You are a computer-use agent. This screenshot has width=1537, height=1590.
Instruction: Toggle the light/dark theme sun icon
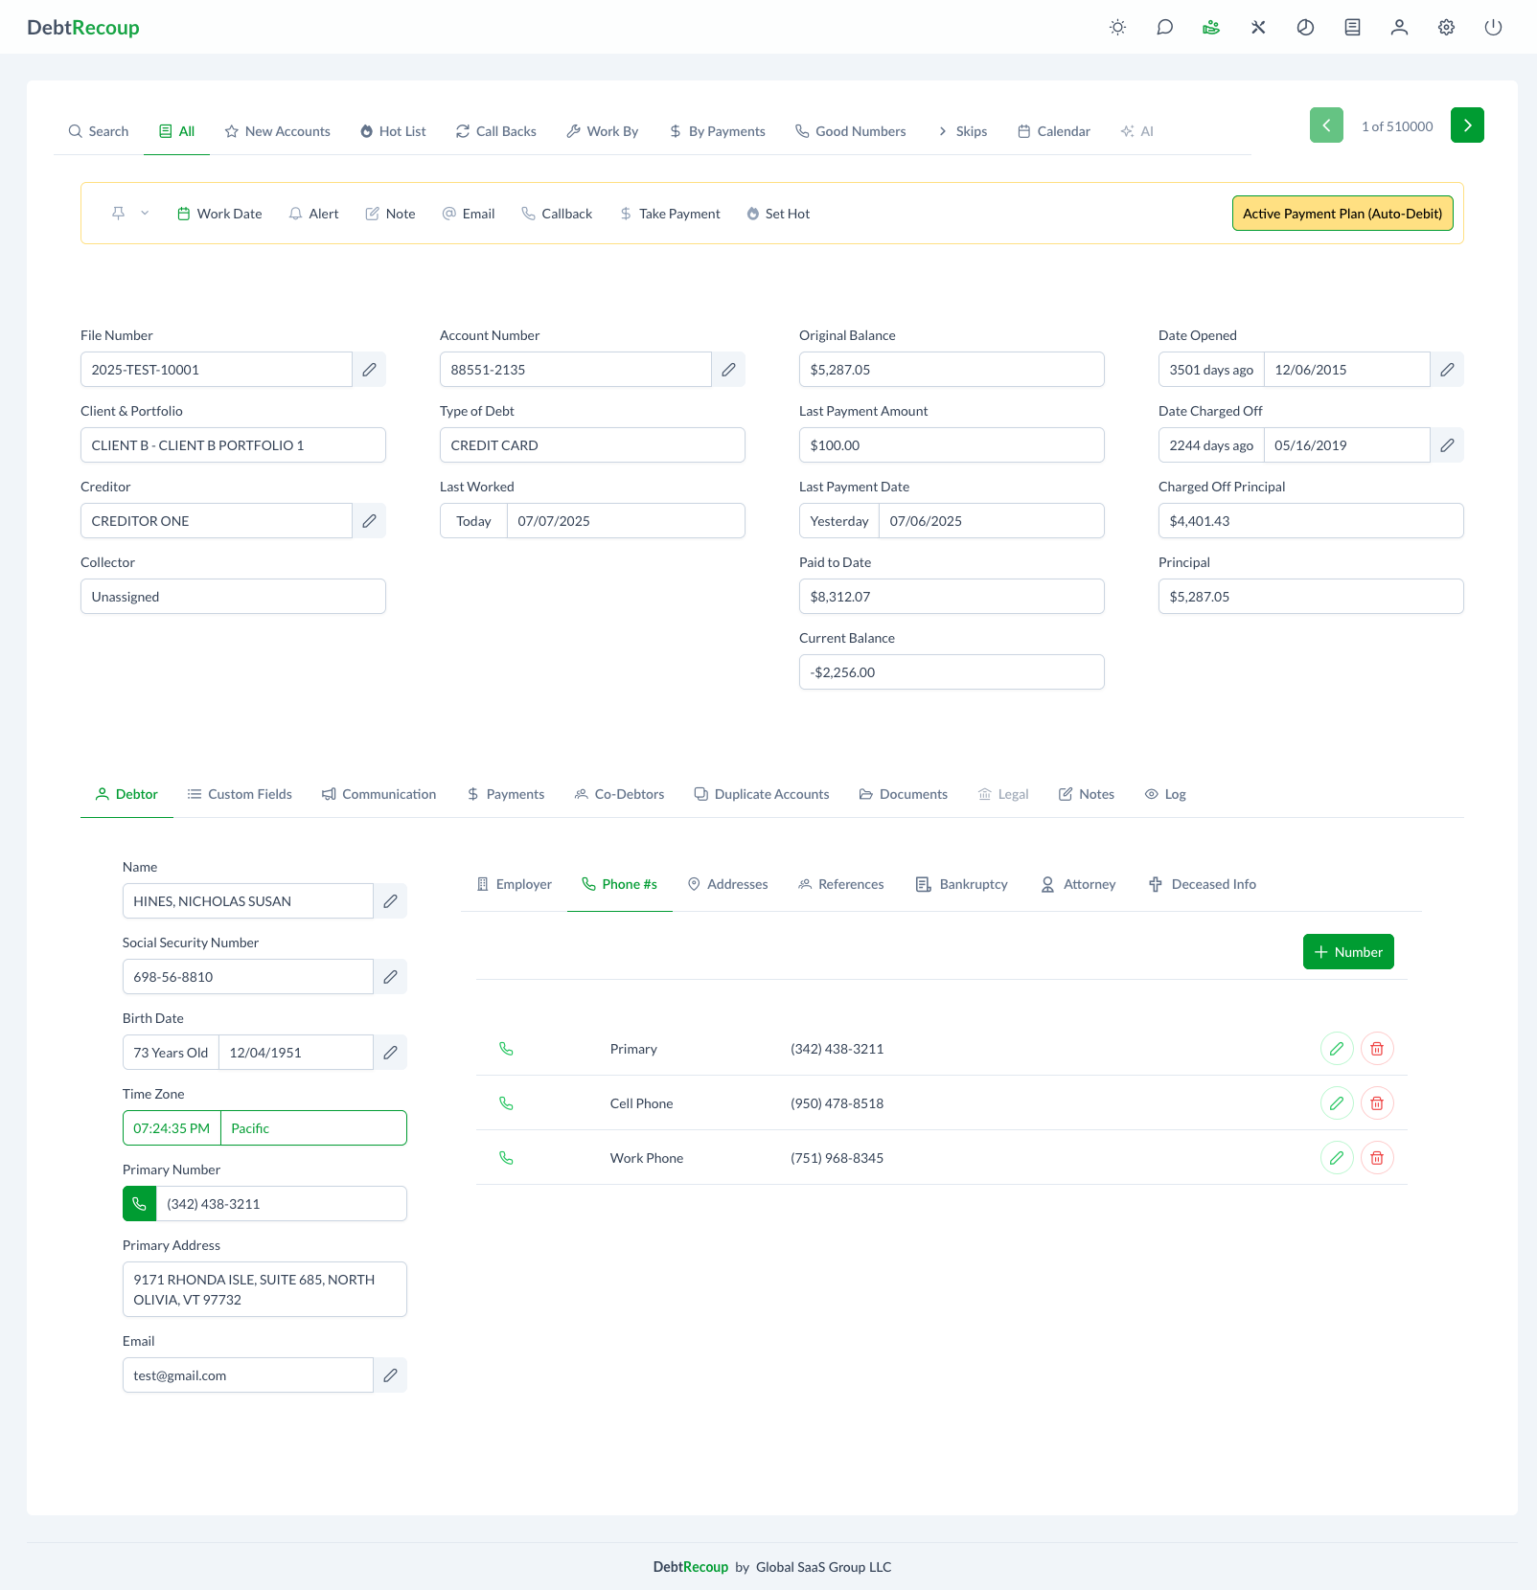1117,28
